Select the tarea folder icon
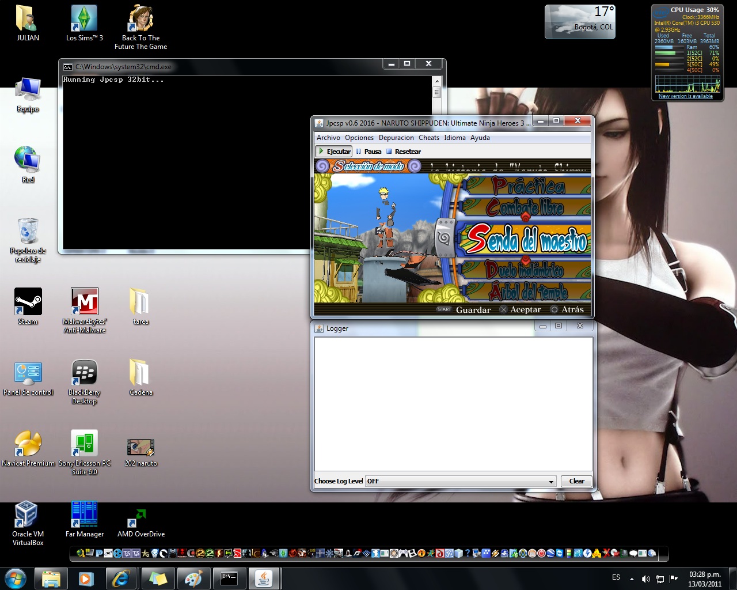737x590 pixels. click(x=140, y=307)
